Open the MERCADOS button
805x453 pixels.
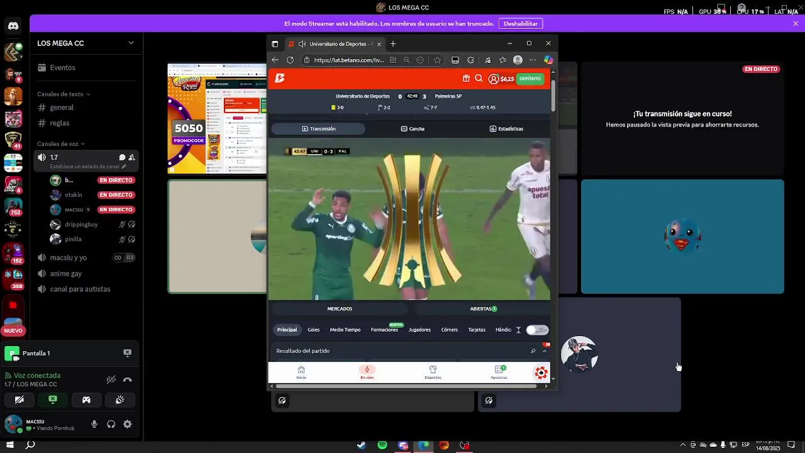pyautogui.click(x=340, y=309)
